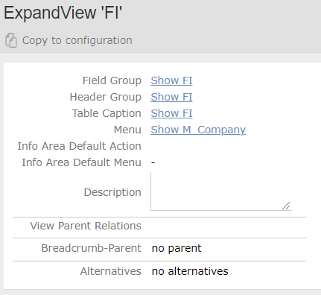
Task: Click the 'no alternatives' value text
Action: [190, 271]
